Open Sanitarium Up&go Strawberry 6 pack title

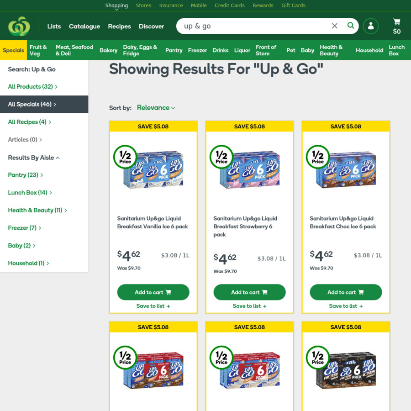pos(245,226)
